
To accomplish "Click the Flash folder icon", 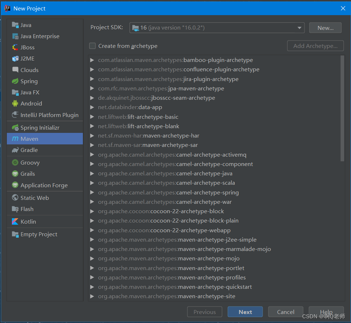I will click(x=15, y=209).
